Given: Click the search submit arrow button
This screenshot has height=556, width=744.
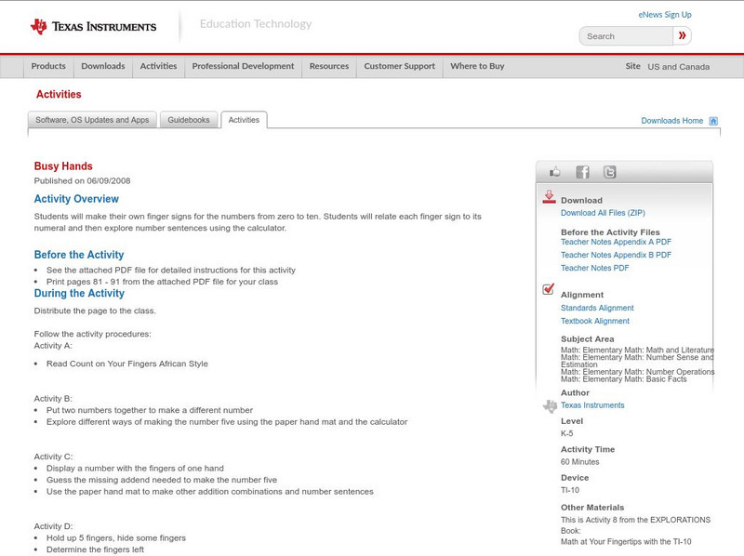Looking at the screenshot, I should coord(682,35).
